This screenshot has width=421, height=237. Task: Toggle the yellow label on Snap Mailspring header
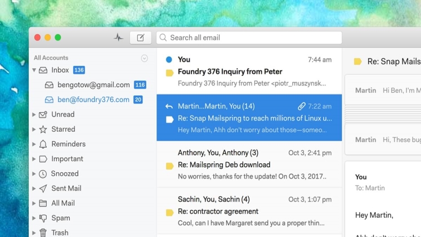[357, 61]
